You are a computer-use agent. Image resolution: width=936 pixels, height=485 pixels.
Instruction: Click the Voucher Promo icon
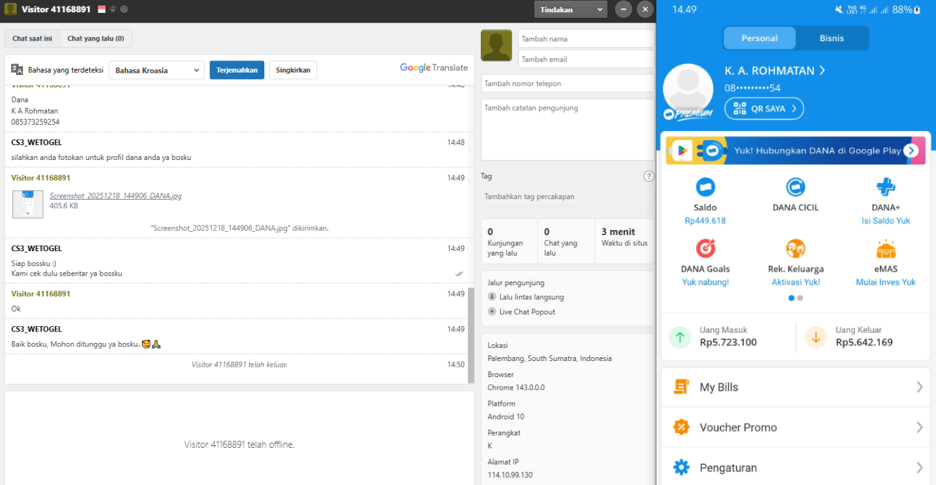pyautogui.click(x=681, y=427)
